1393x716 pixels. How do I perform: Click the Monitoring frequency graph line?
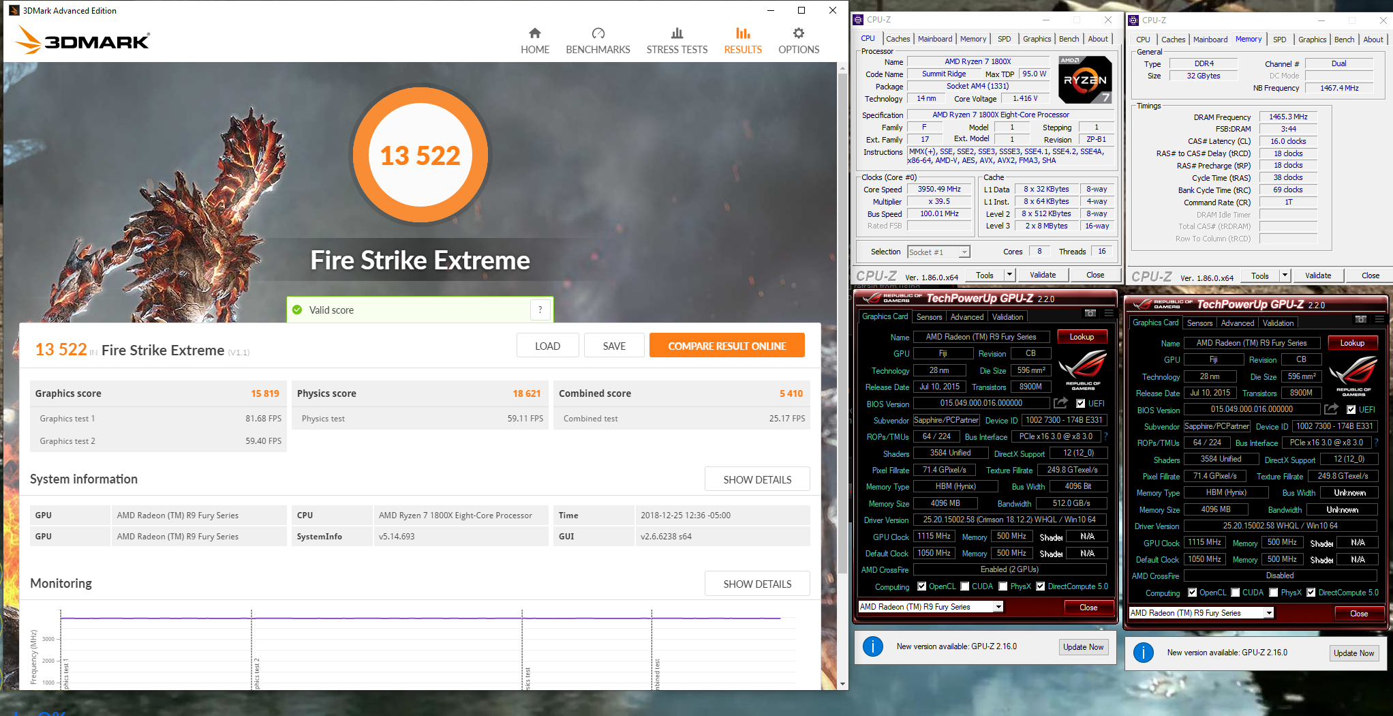pos(420,618)
